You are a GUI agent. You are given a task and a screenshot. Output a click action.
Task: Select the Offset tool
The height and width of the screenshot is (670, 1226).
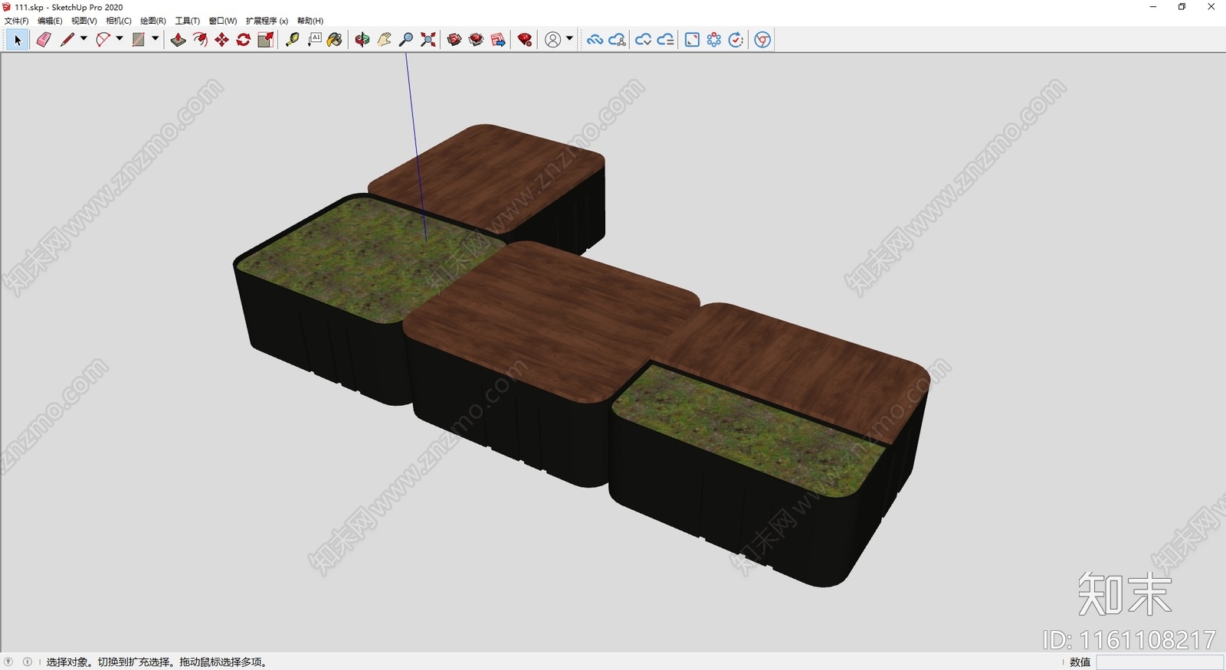200,40
